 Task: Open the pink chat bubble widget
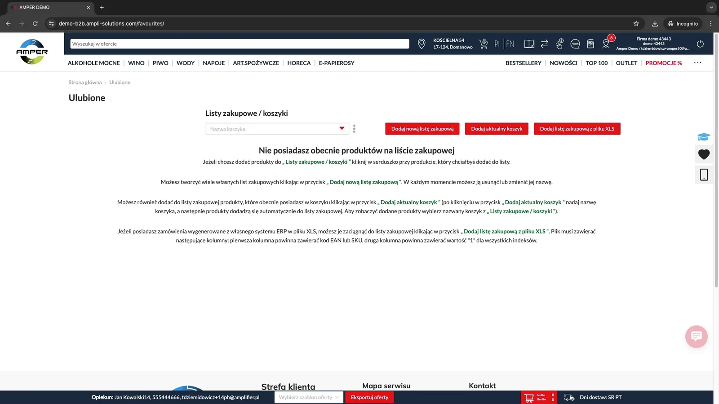(697, 336)
